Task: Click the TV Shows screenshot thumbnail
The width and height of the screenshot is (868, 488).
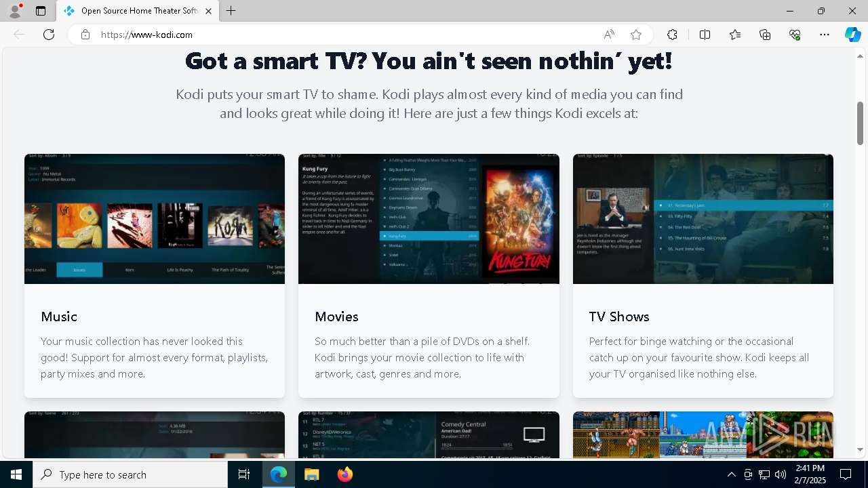Action: [x=703, y=219]
